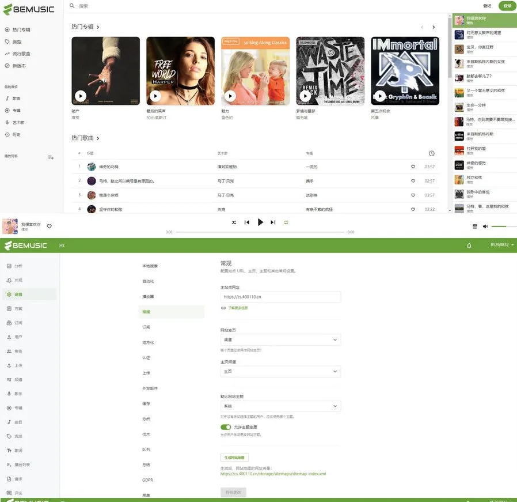Toggle 允许主题变更 switch off
Viewport: 517px width, 502px height.
coord(226,427)
